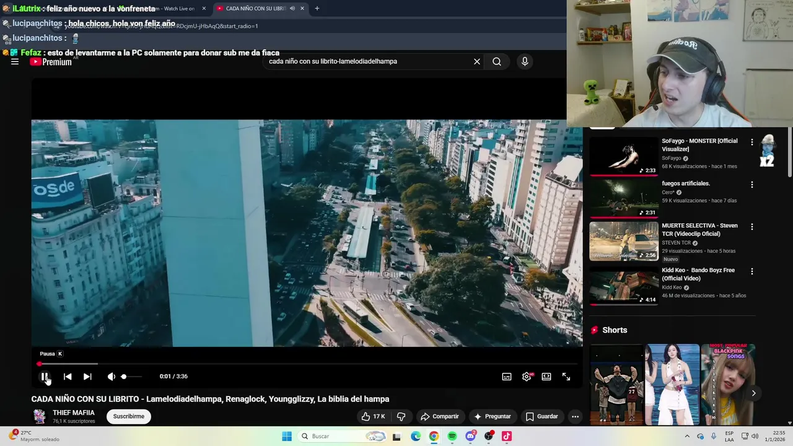Open the MUERTE SELECTIVA video thumbnail
This screenshot has height=446, width=793.
click(x=624, y=241)
